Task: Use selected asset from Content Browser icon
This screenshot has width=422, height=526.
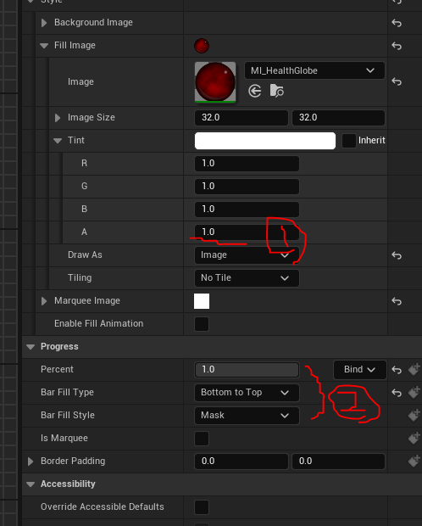Action: tap(255, 91)
